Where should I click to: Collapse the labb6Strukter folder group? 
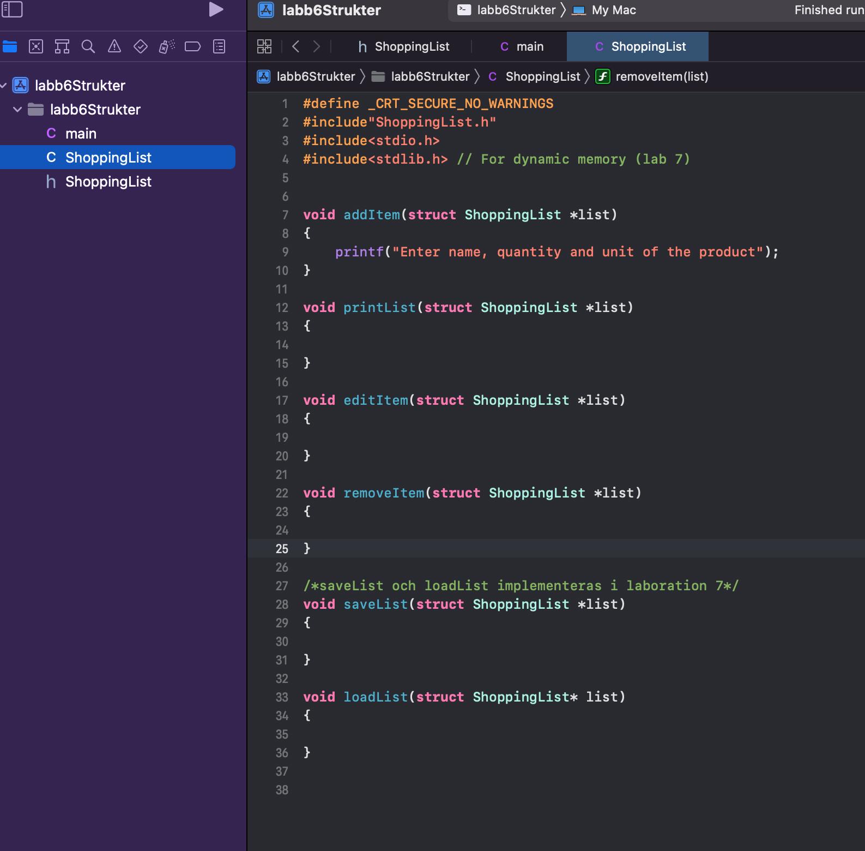(17, 110)
